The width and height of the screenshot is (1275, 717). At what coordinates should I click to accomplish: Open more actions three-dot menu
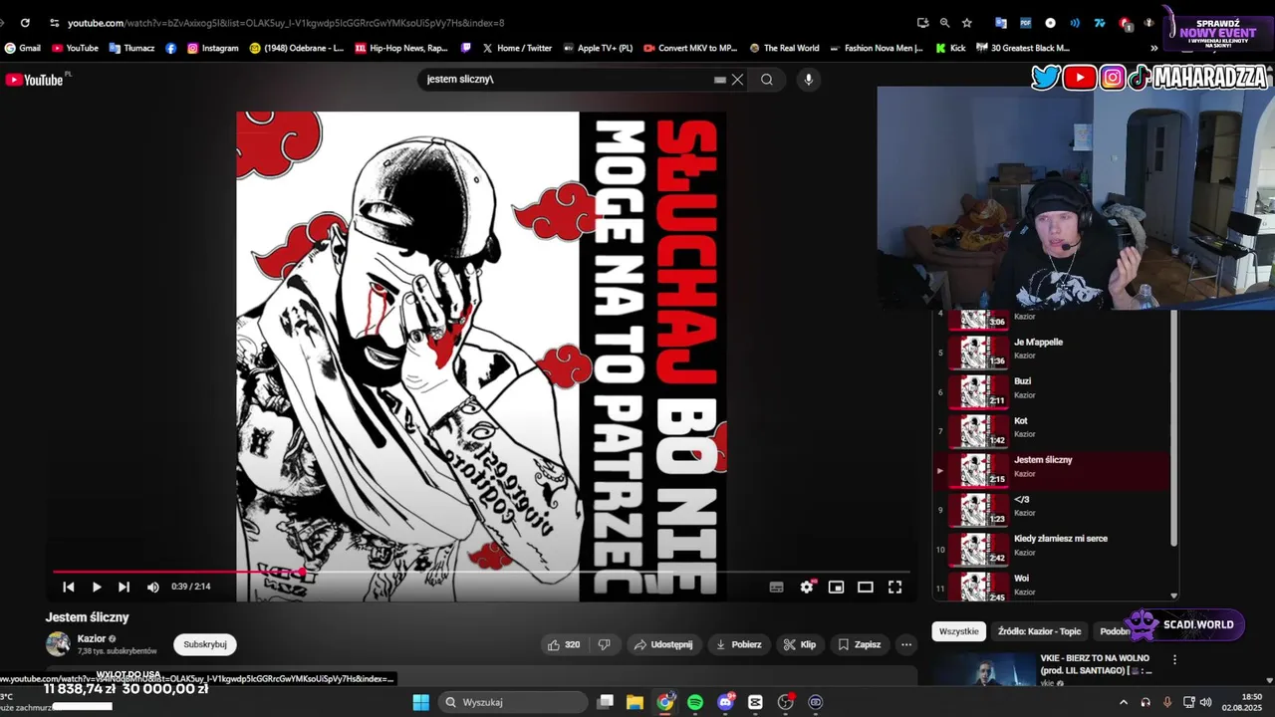pyautogui.click(x=905, y=644)
